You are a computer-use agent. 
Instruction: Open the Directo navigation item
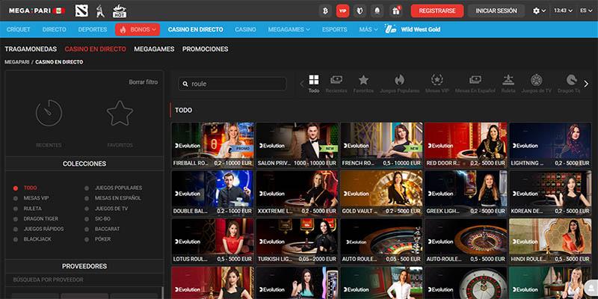(54, 29)
